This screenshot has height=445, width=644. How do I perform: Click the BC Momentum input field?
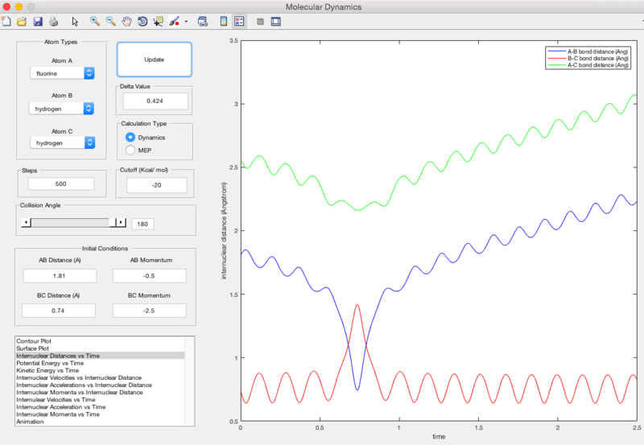(149, 311)
